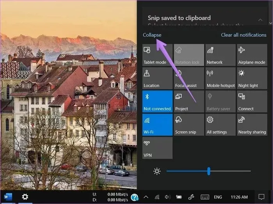Toggle the Wi-Fi tile off
This screenshot has height=204, width=273.
pyautogui.click(x=158, y=125)
